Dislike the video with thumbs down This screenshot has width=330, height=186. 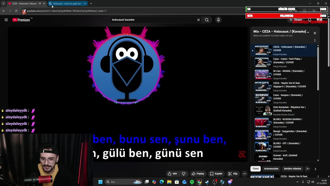coord(184,174)
